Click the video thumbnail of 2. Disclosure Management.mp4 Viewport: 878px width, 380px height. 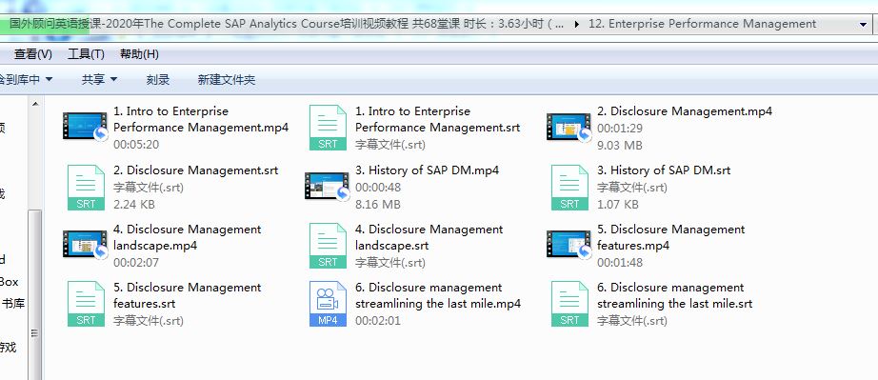point(569,127)
